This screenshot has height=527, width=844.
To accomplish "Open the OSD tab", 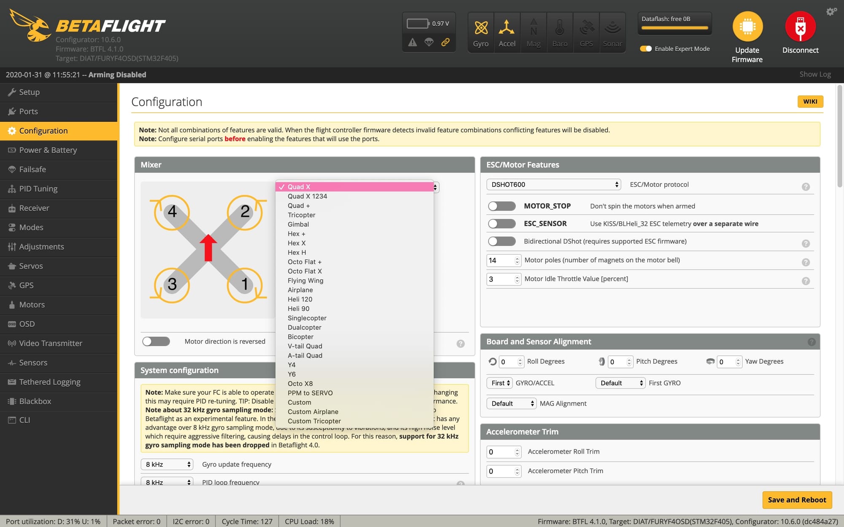I will click(x=59, y=324).
